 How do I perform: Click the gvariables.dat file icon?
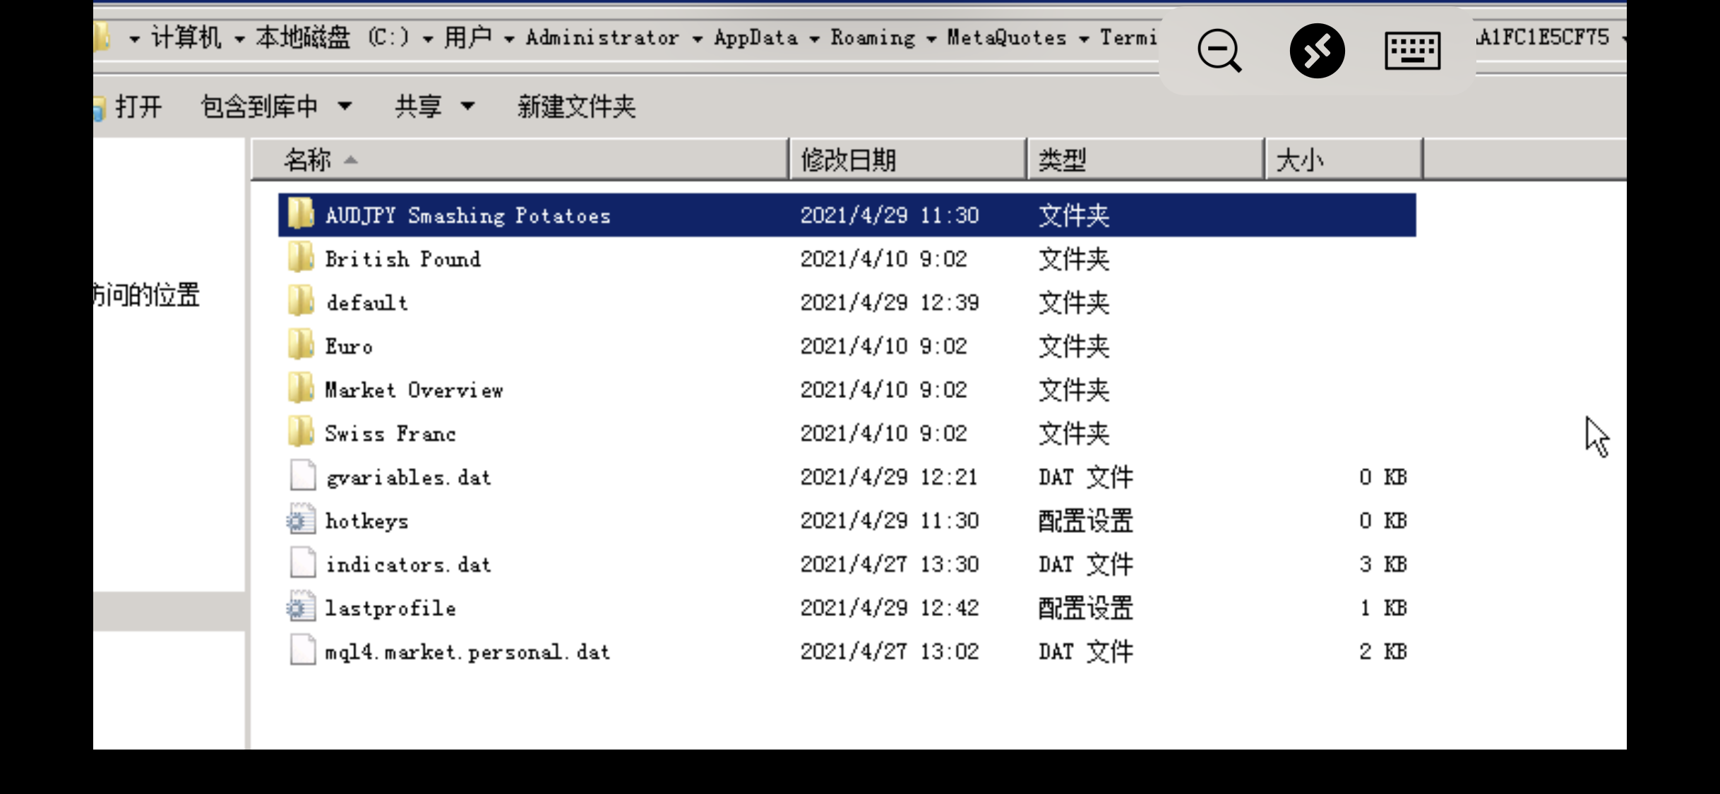pyautogui.click(x=303, y=476)
